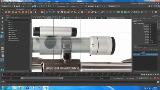Click the MEL command line input
The height and width of the screenshot is (90, 160).
pos(27,82)
